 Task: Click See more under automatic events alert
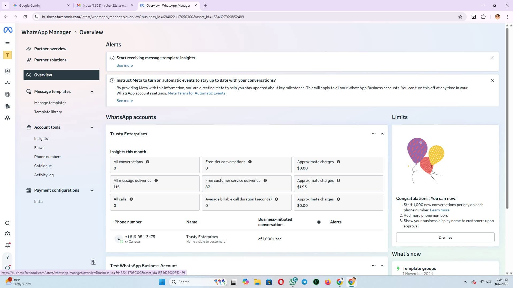coord(125,101)
